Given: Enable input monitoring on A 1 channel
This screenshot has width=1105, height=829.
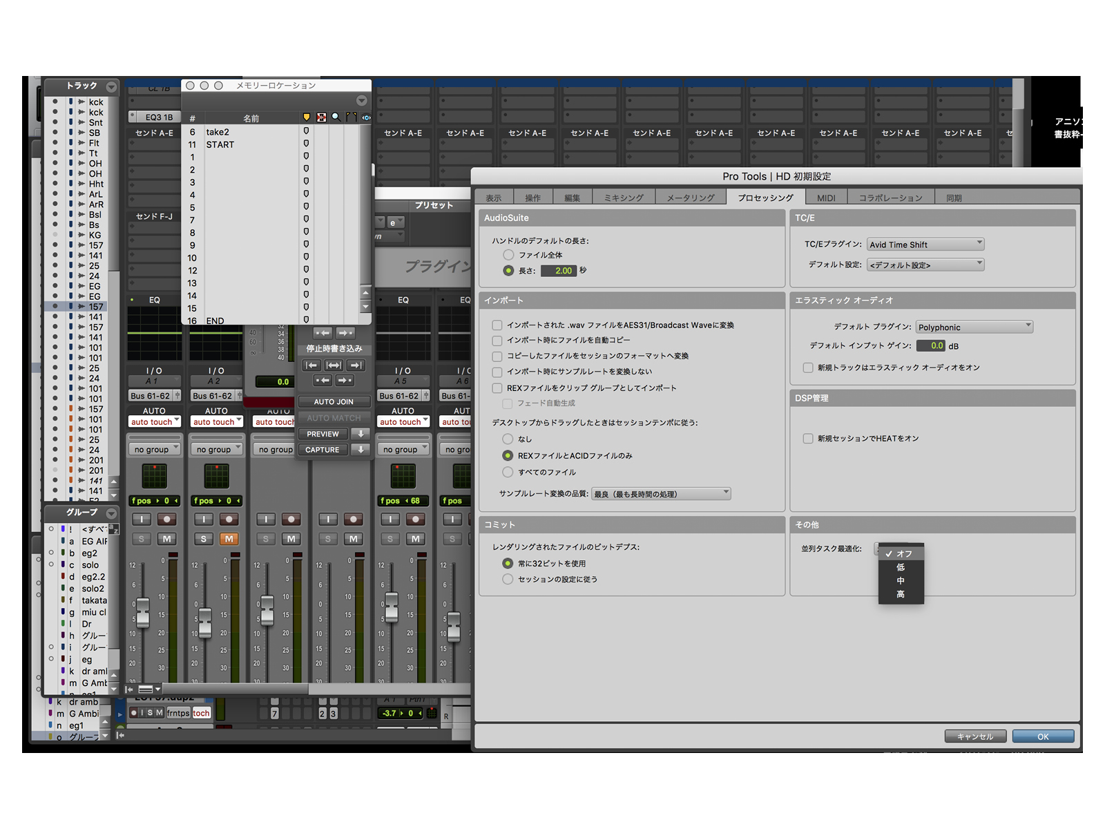Looking at the screenshot, I should click(142, 520).
